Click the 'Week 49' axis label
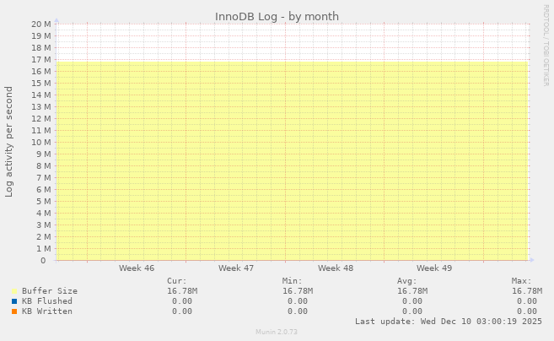The width and height of the screenshot is (554, 341). [434, 268]
